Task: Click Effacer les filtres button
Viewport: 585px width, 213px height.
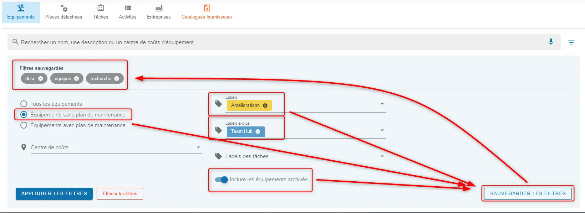Action: click(120, 194)
